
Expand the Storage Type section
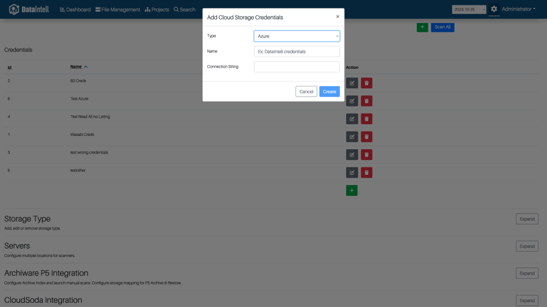pyautogui.click(x=527, y=219)
